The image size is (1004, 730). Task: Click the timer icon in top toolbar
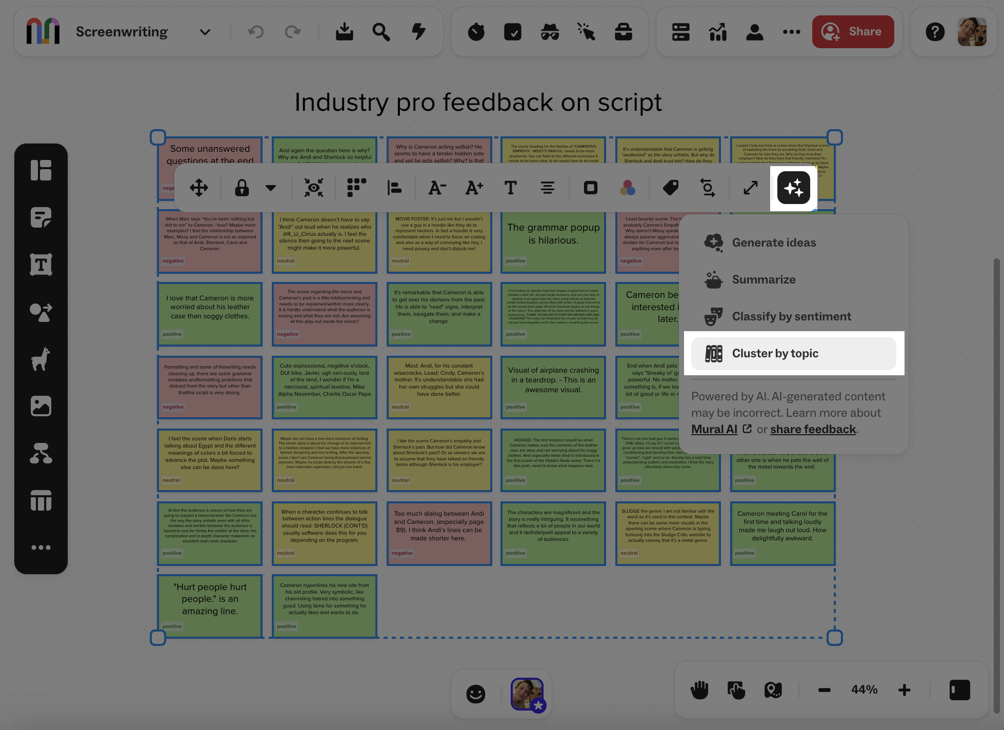click(476, 32)
